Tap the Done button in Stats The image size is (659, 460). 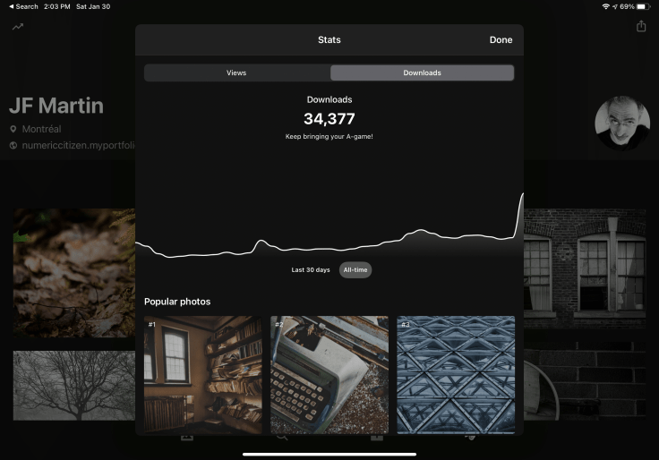(x=501, y=40)
